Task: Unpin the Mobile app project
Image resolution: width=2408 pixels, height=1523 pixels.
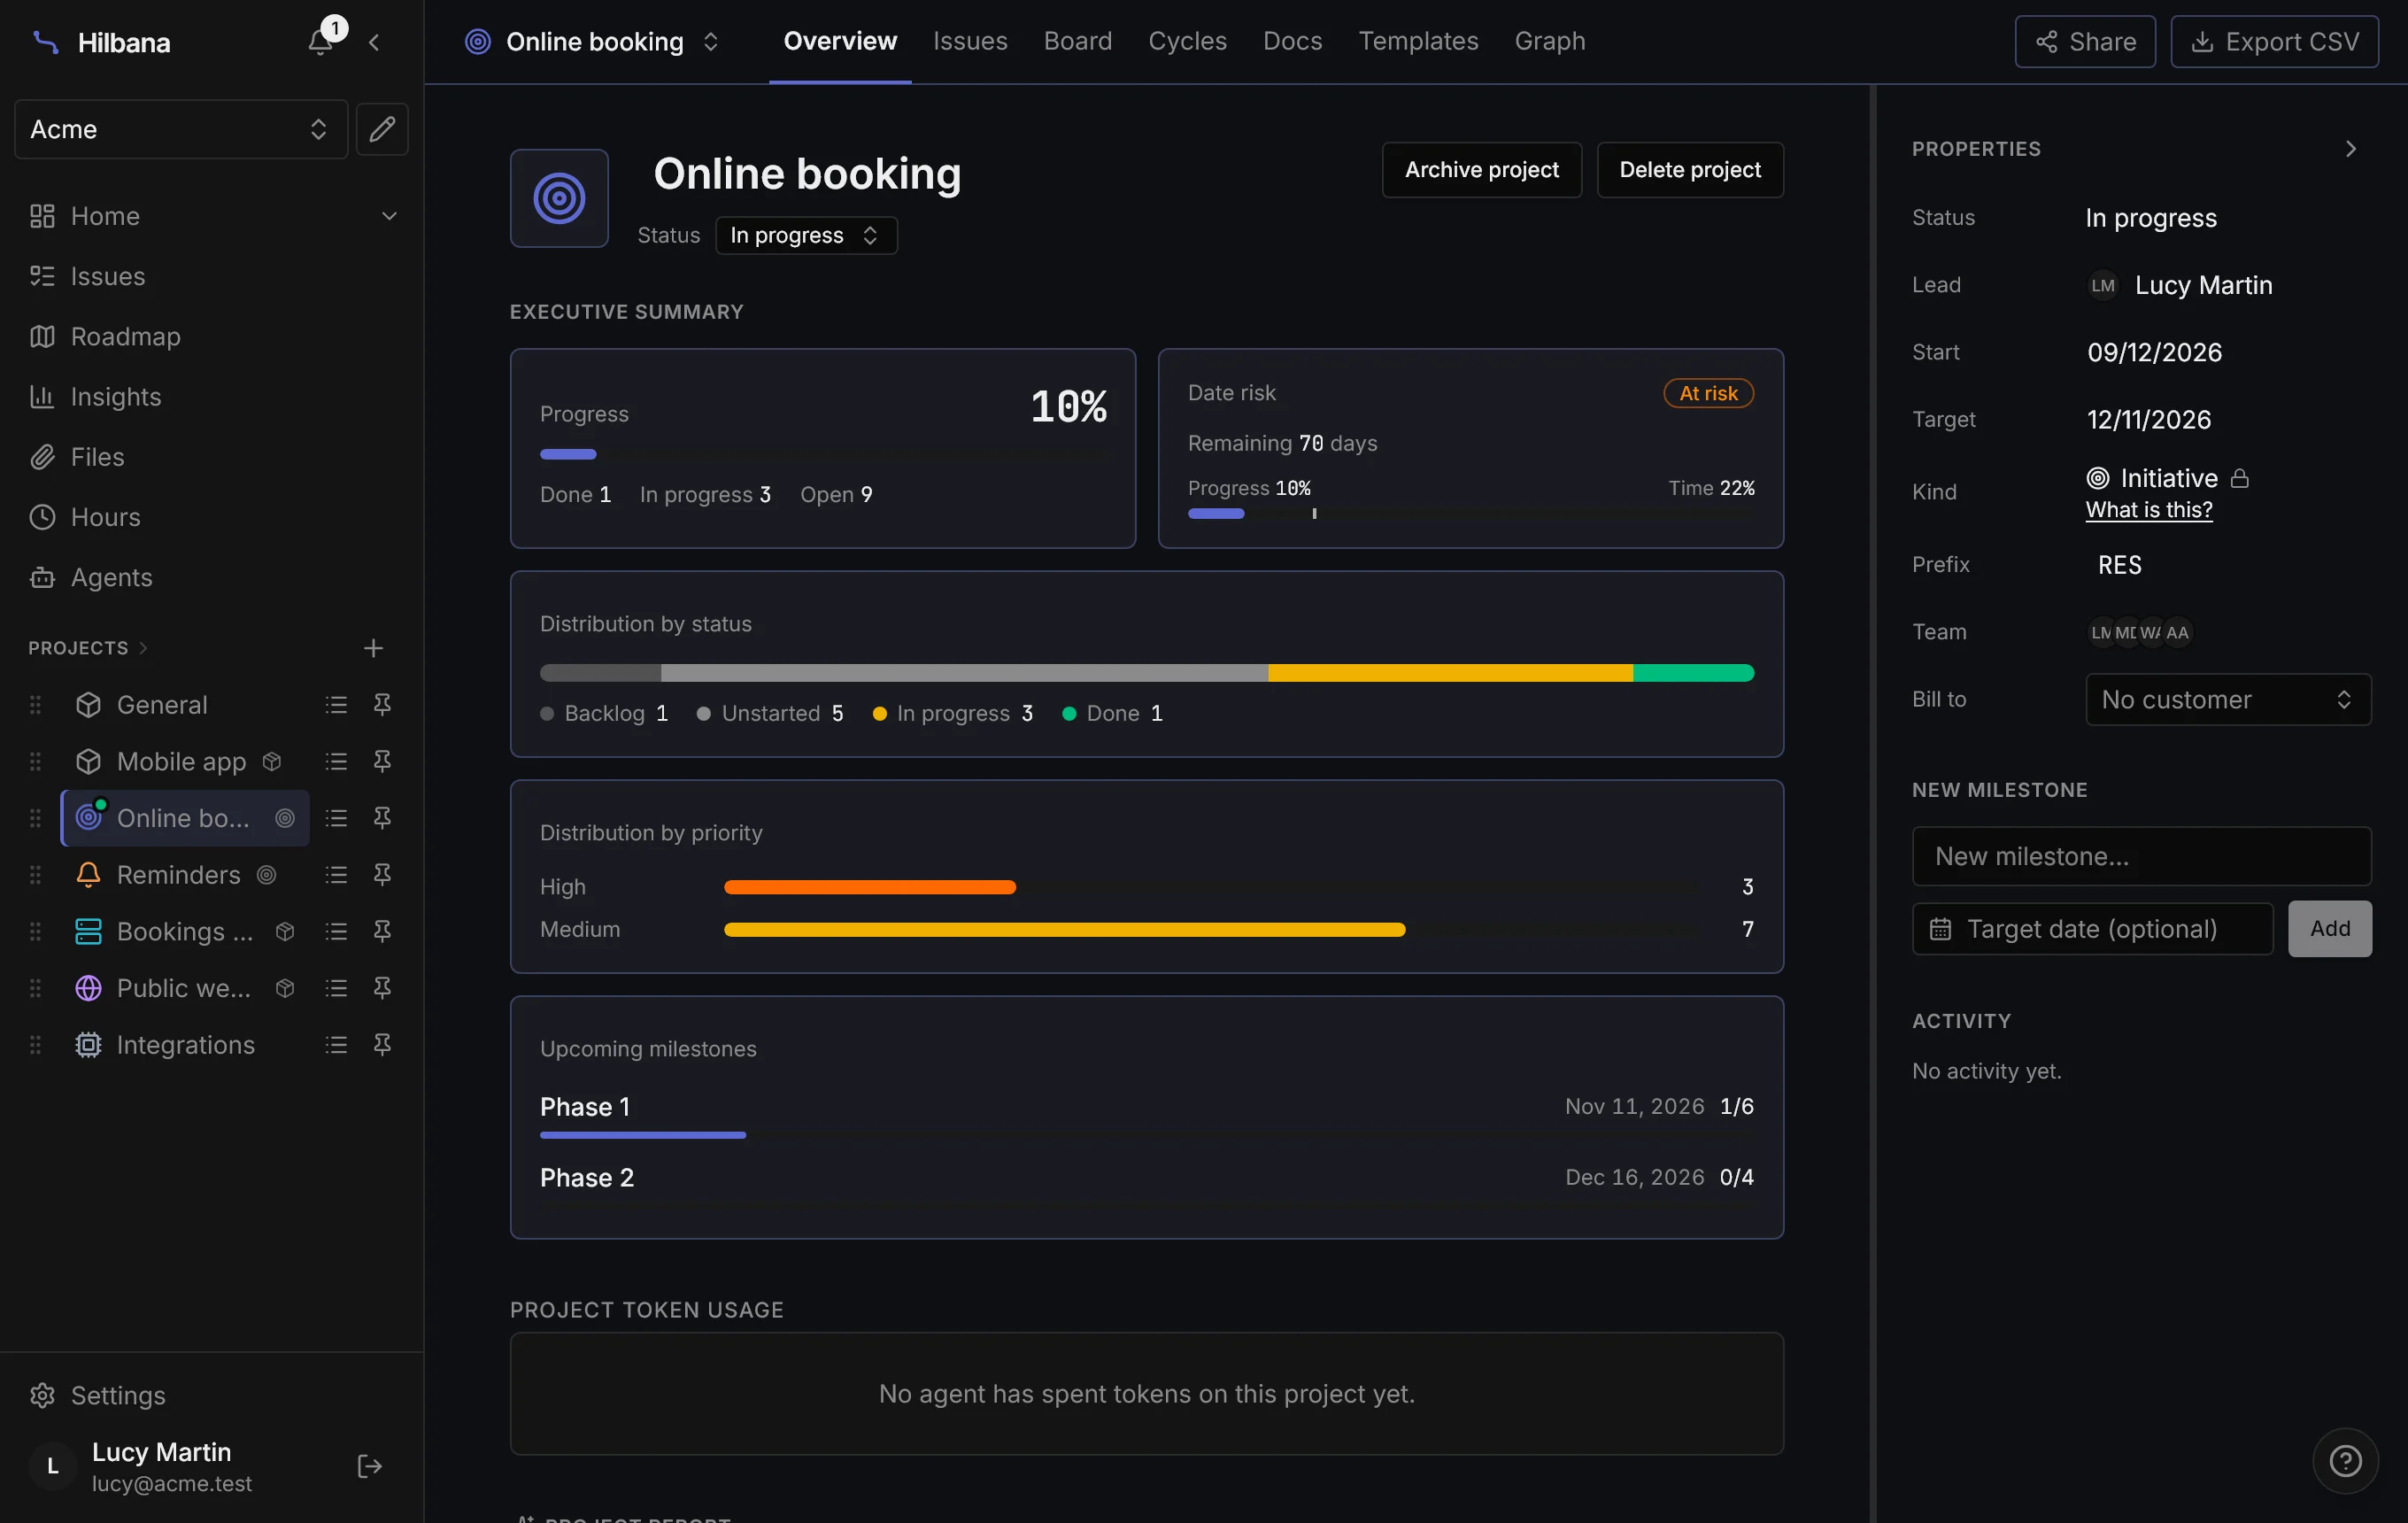Action: (x=382, y=762)
